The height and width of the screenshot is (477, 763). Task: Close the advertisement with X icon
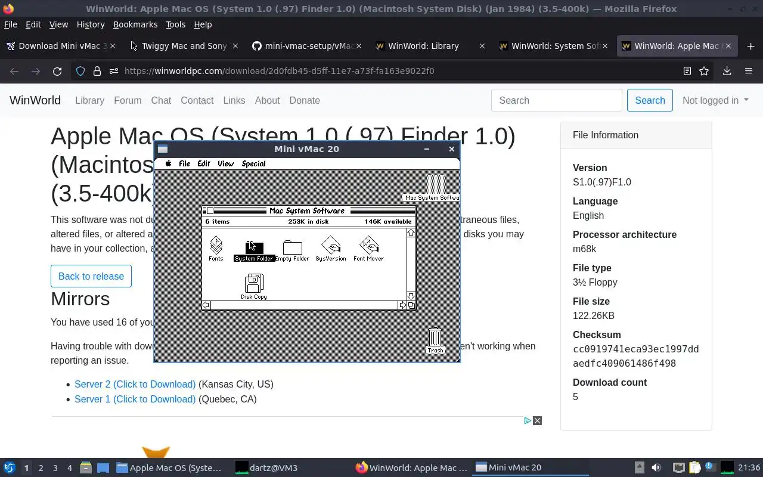[x=537, y=421]
